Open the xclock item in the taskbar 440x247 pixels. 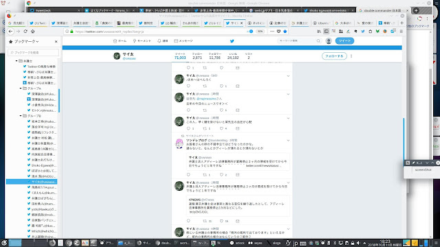pos(237,243)
